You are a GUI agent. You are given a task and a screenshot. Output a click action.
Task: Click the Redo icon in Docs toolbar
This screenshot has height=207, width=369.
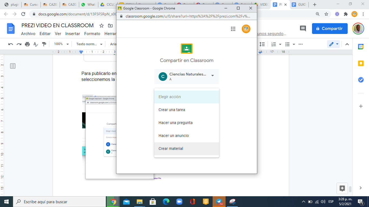point(19,44)
